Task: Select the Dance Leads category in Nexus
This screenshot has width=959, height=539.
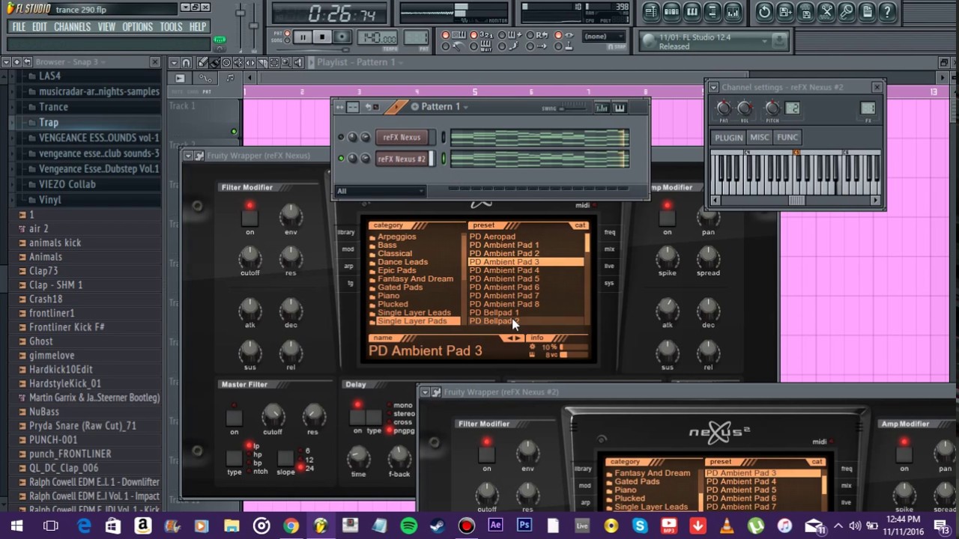Action: pos(402,262)
